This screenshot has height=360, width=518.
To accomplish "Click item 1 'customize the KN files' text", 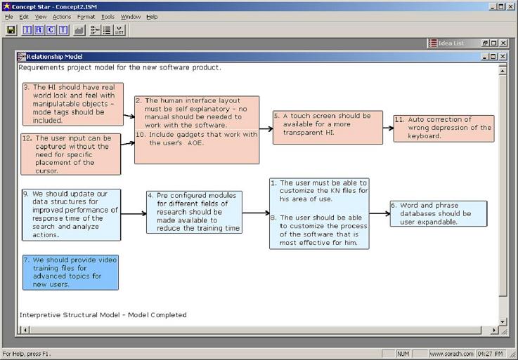I will pyautogui.click(x=319, y=191).
